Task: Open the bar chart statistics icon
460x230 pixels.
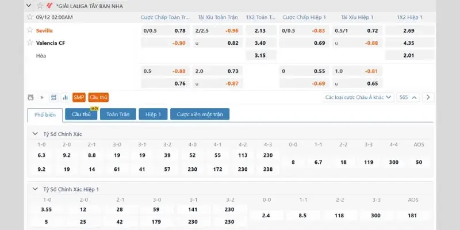Action: pyautogui.click(x=66, y=97)
